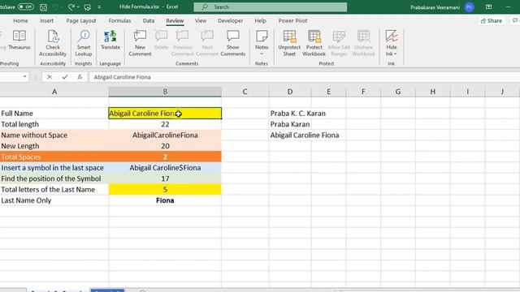
Task: Click the Insert Function fx icon
Action: pos(80,77)
